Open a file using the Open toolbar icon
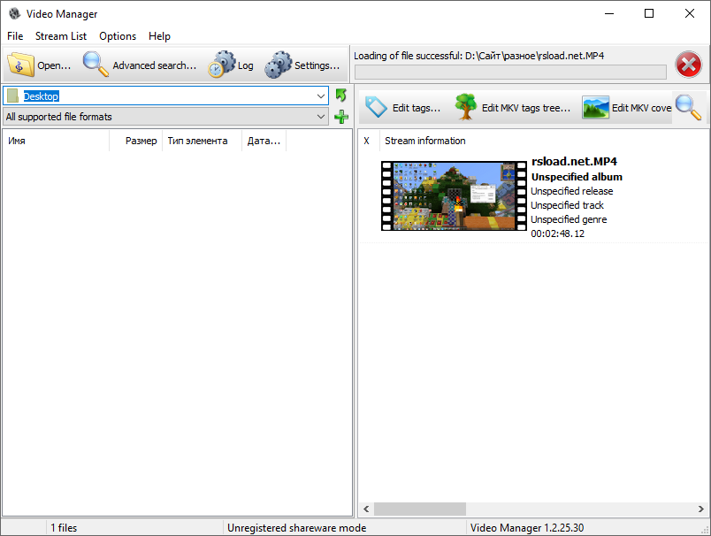 coord(21,65)
